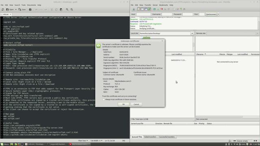This screenshot has height=146, width=260.
Task: Open Tab Width selector in gedit status bar
Action: tap(96, 141)
